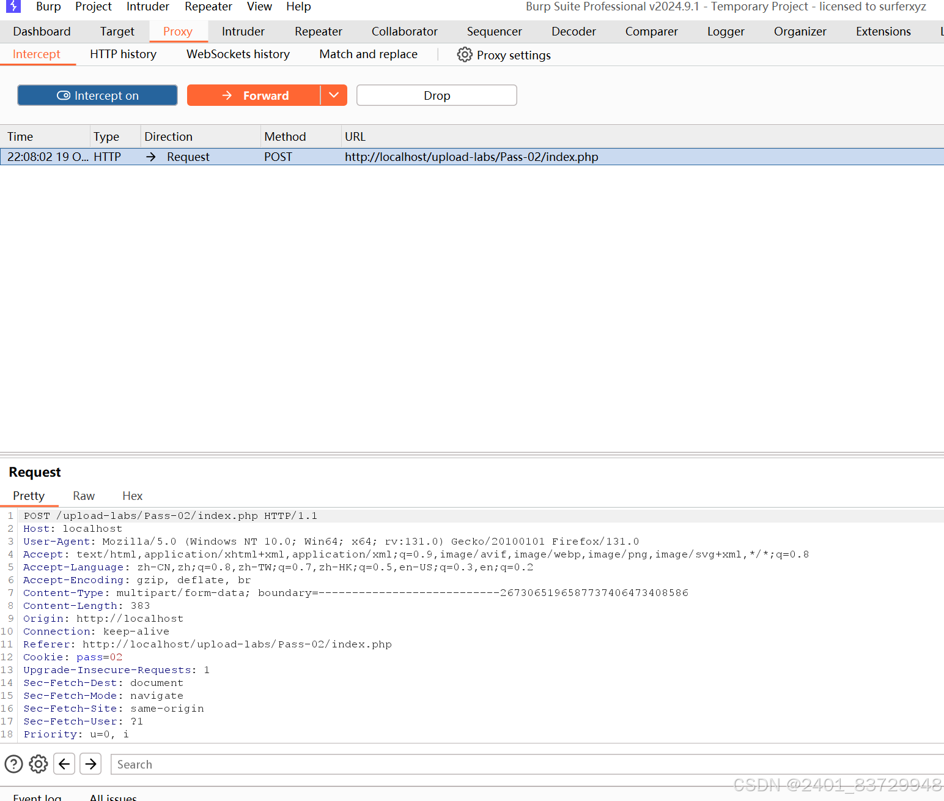Image resolution: width=944 pixels, height=801 pixels.
Task: Open the Match and replace sub-tab
Action: click(368, 54)
